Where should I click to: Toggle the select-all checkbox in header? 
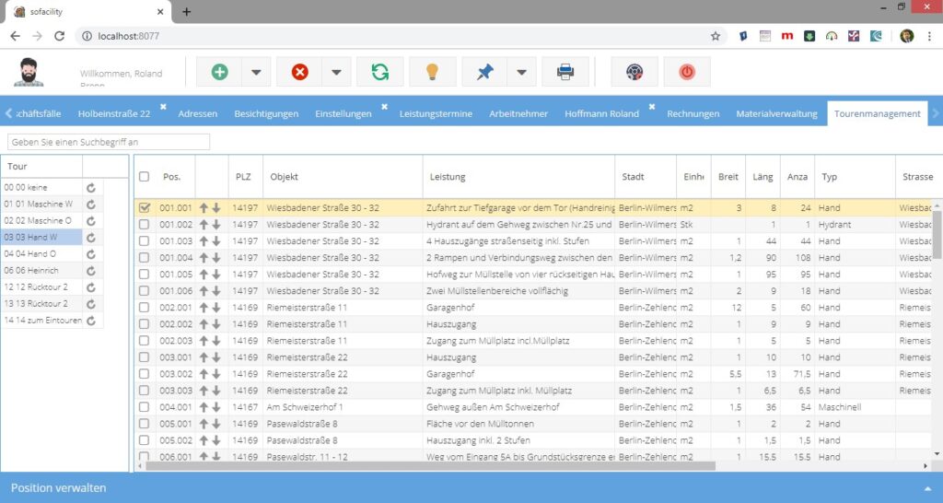[x=144, y=176]
